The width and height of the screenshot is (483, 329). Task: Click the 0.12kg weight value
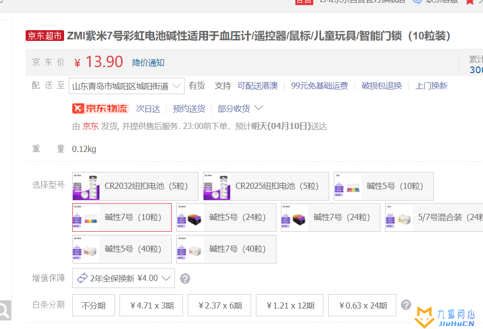(84, 149)
